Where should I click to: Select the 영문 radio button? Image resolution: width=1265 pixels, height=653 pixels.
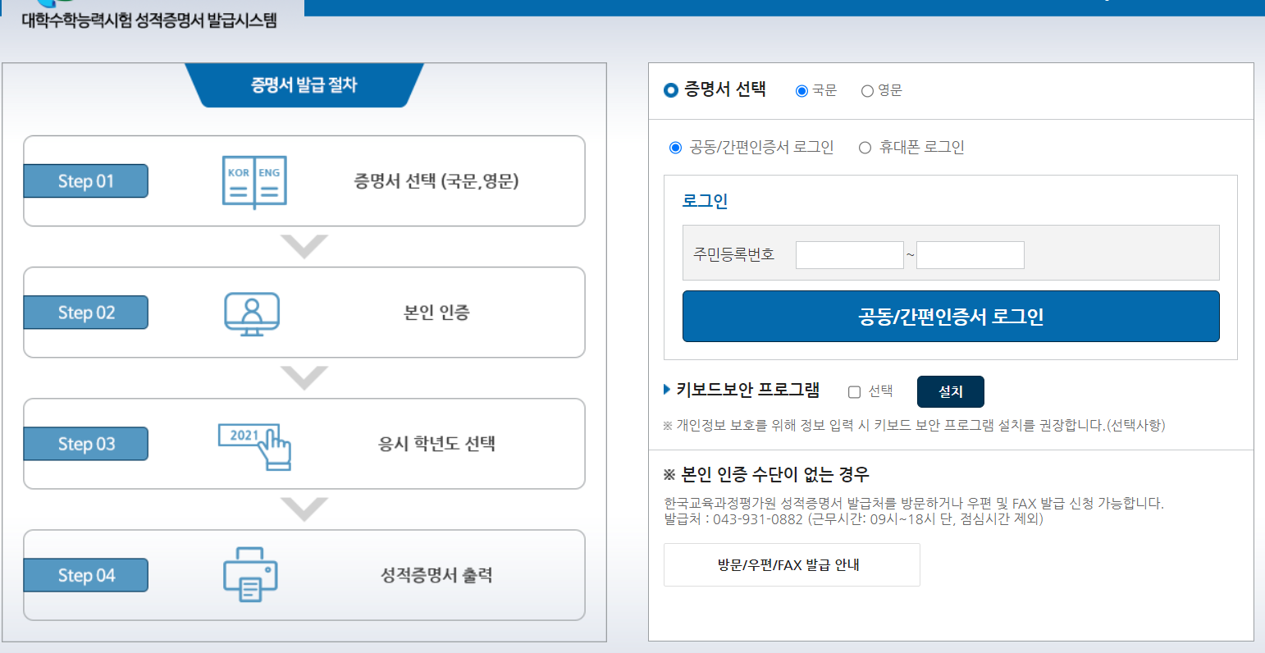(867, 91)
